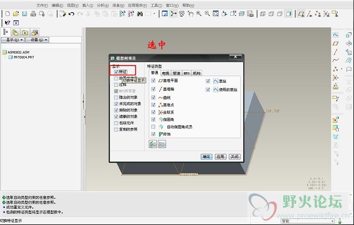The image size is (354, 225).
Task: Uncheck the 排除的对象 checkbox
Action: pos(116,110)
